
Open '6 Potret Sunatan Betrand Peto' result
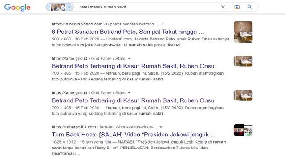pos(128,32)
